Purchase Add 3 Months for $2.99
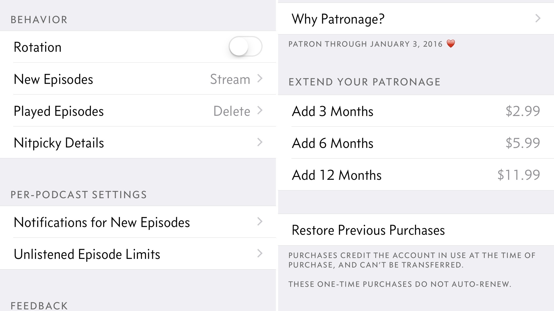This screenshot has width=554, height=311. click(415, 111)
